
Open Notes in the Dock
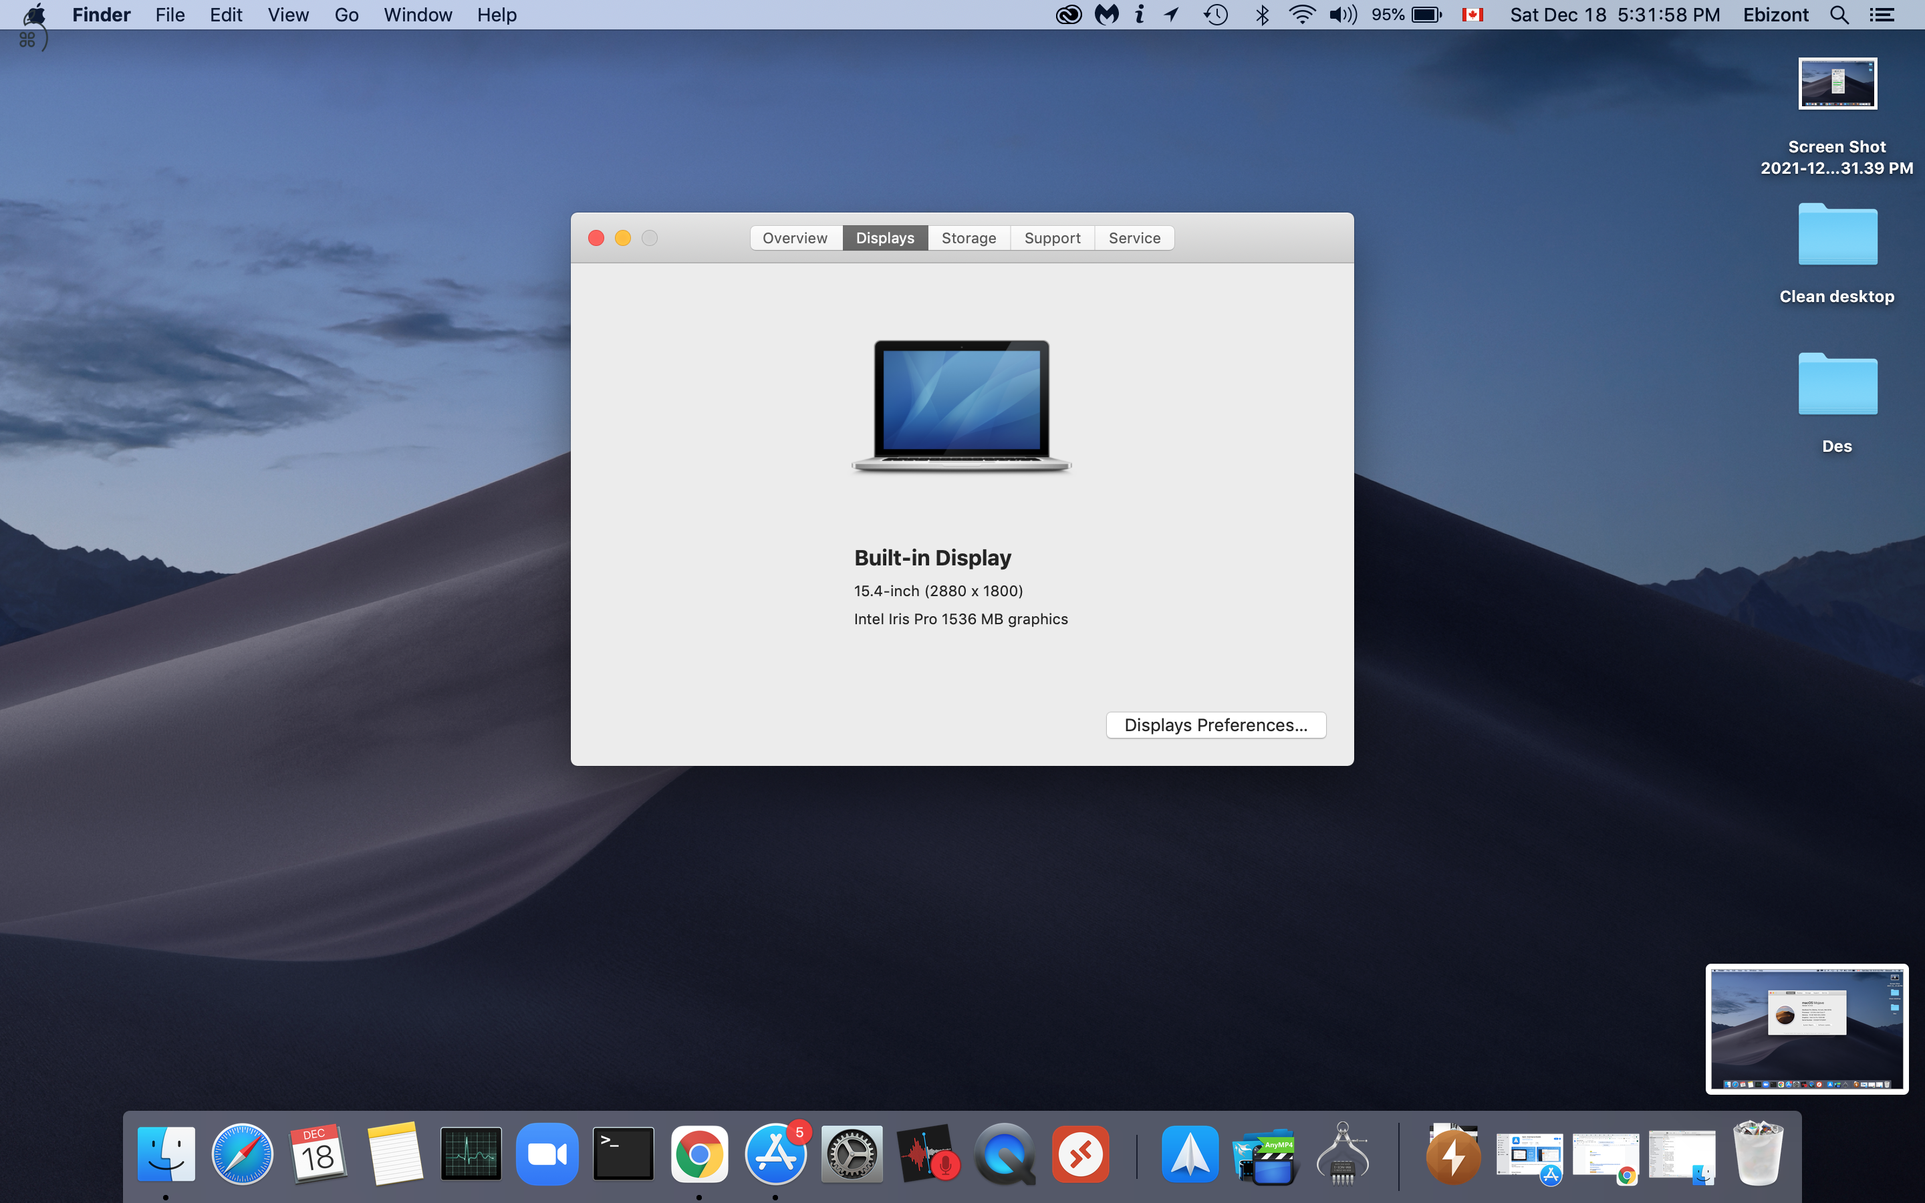[394, 1154]
